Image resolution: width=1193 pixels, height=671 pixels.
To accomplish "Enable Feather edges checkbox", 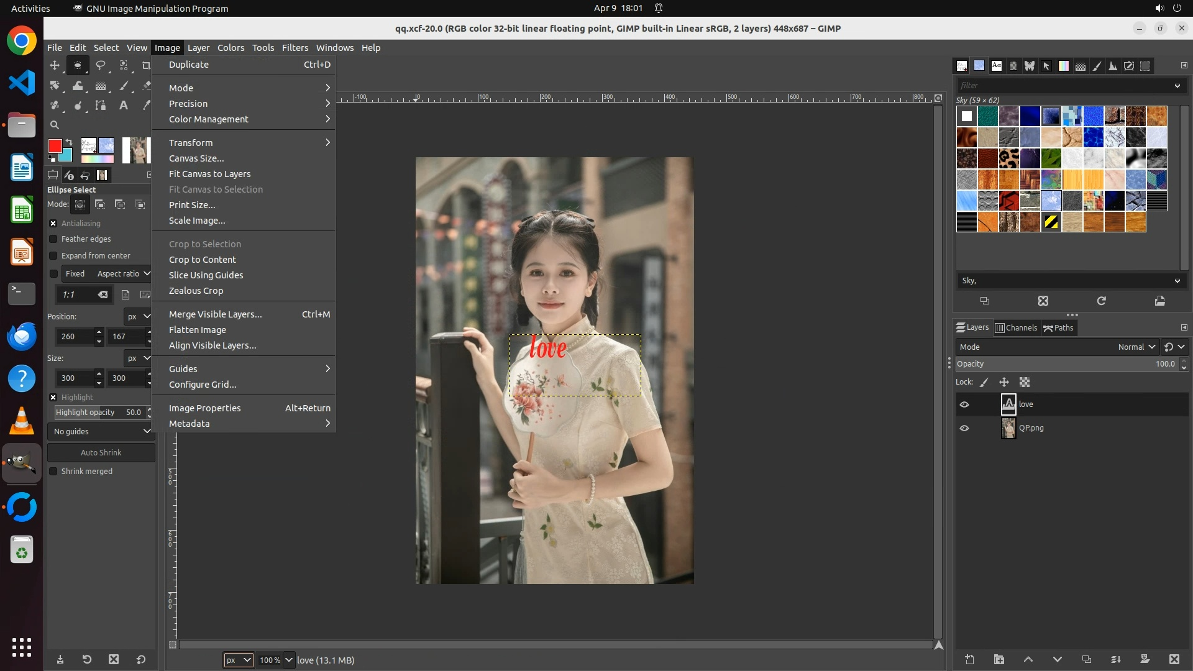I will click(53, 239).
